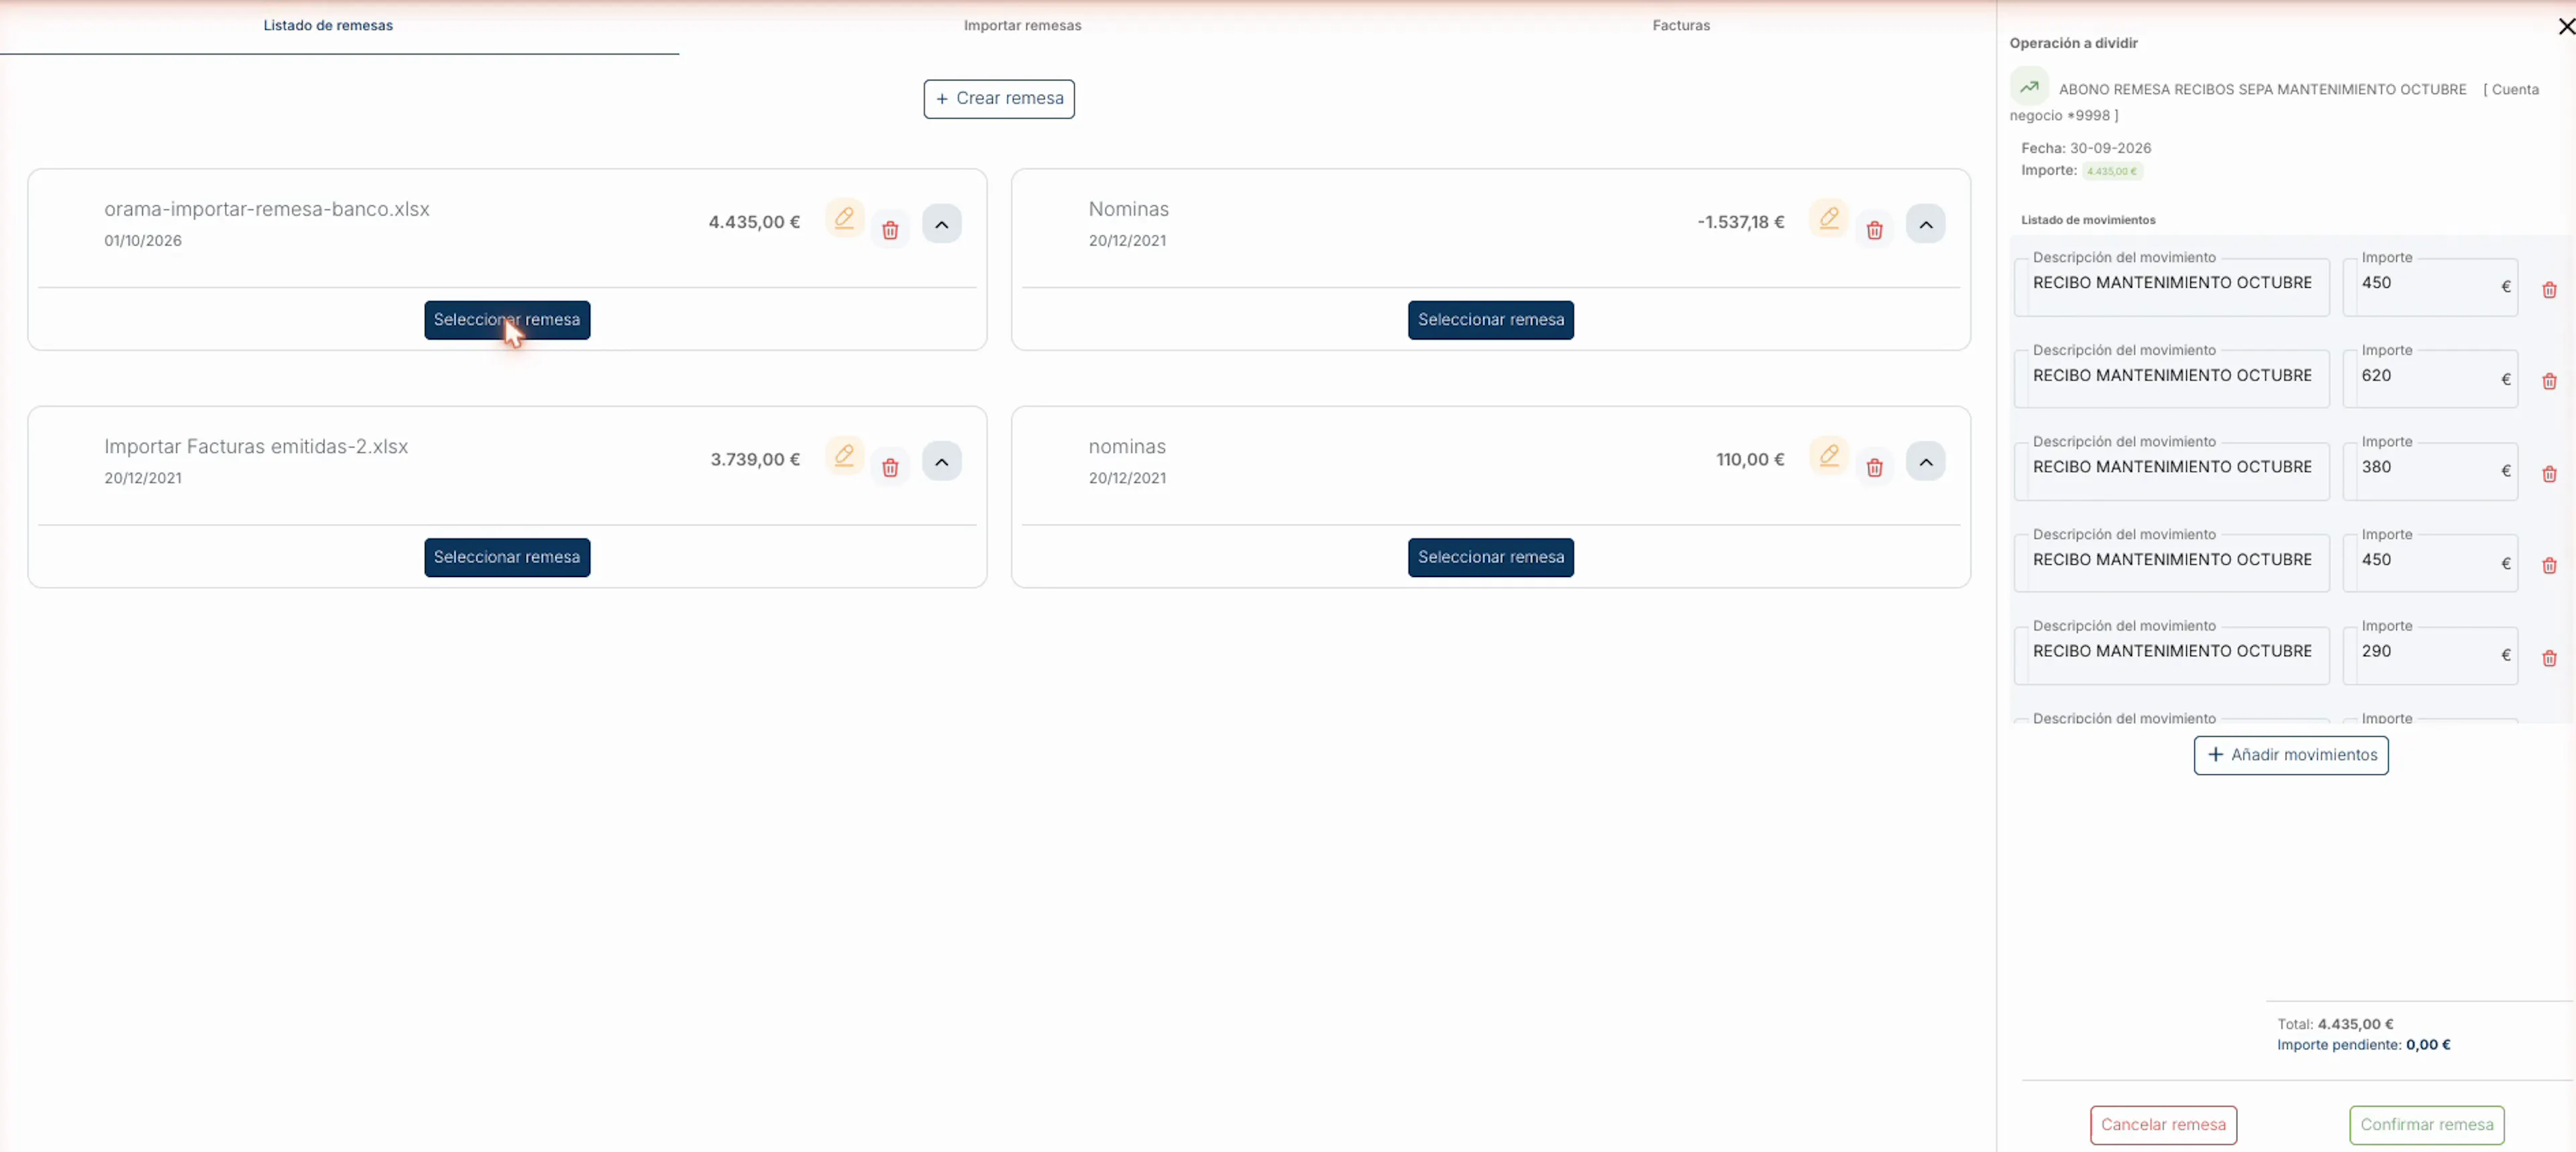Remove the 620 movement row
Image resolution: width=2576 pixels, height=1152 pixels.
click(2549, 381)
